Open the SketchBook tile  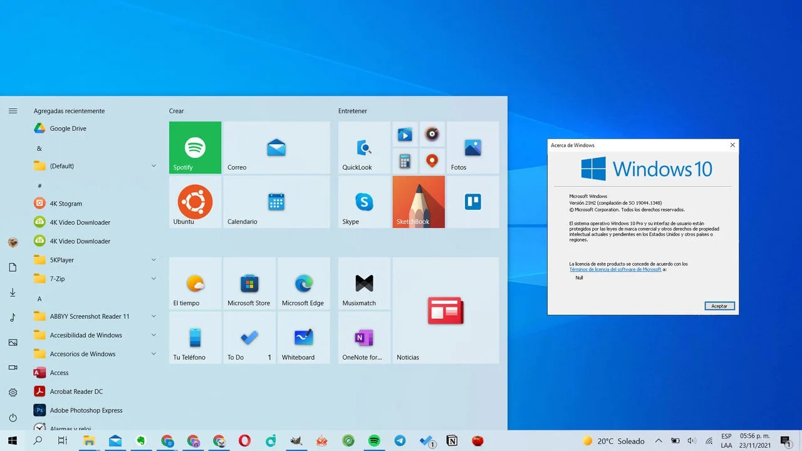coord(419,202)
